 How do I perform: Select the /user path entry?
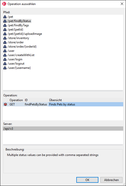click(x=11, y=51)
